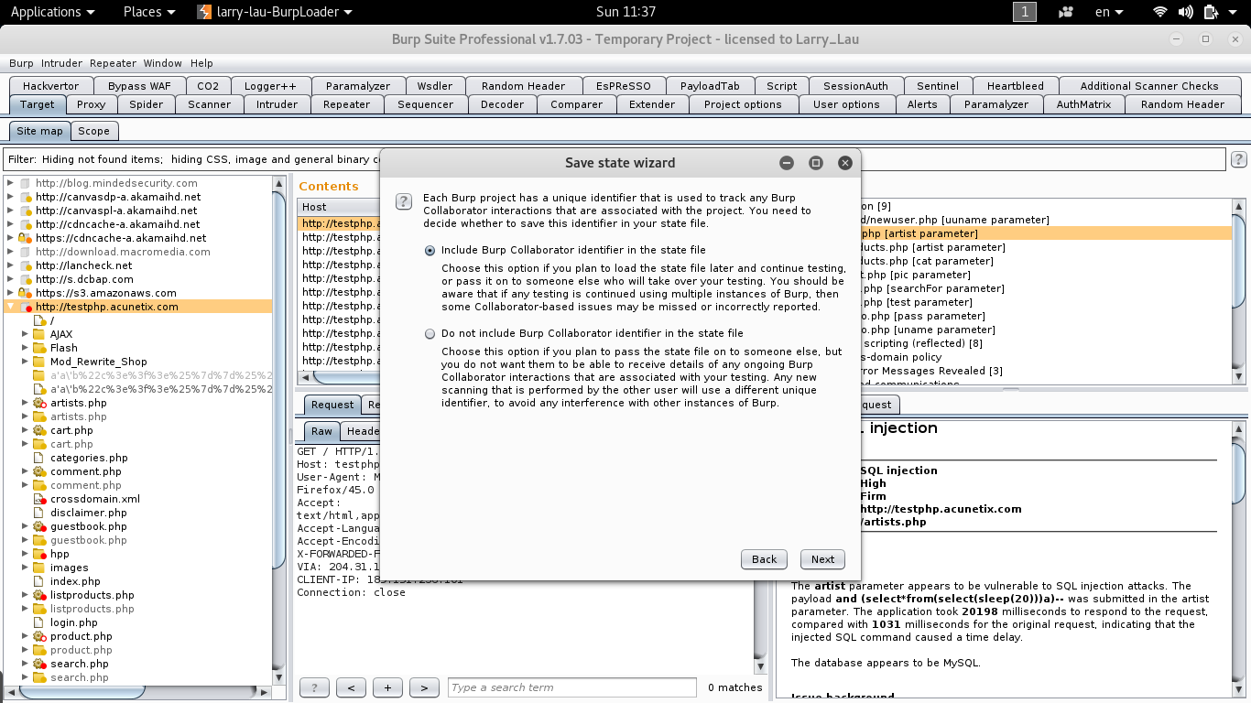
Task: Click the Next button in wizard
Action: click(822, 559)
